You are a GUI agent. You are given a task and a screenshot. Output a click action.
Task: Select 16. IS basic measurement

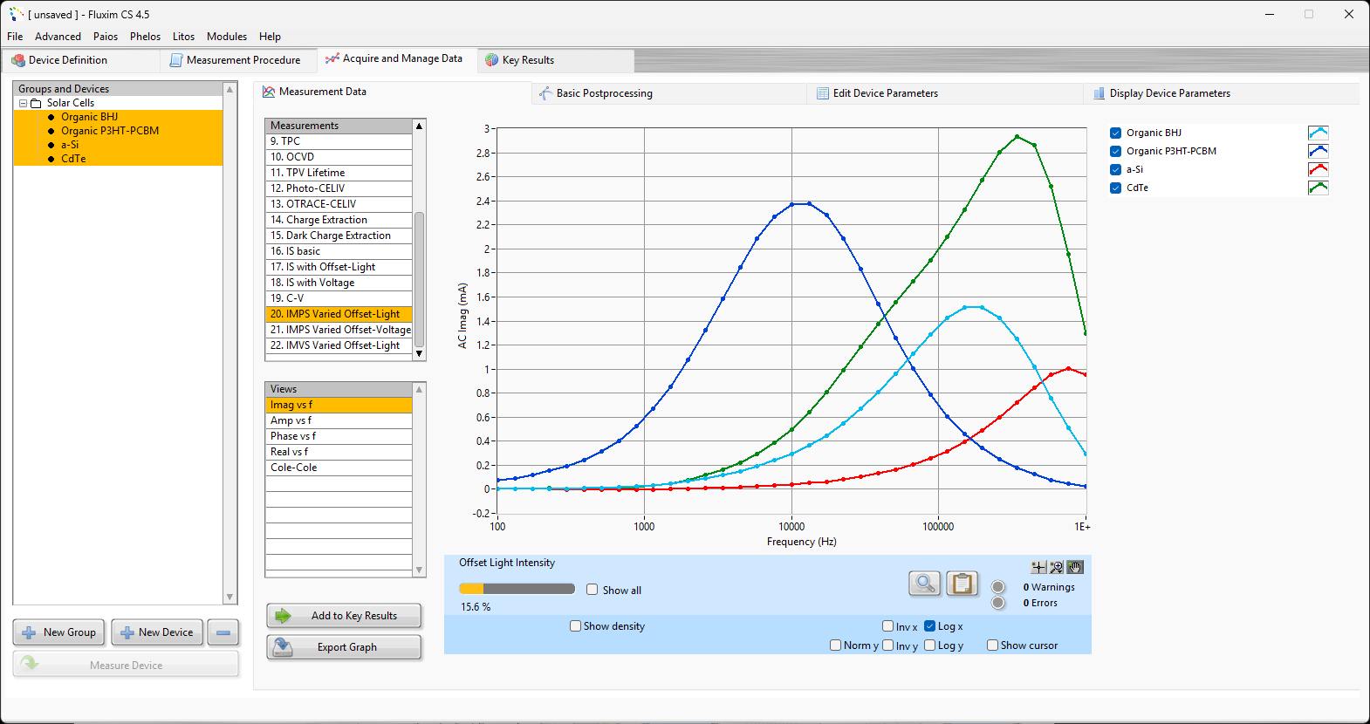tap(339, 251)
